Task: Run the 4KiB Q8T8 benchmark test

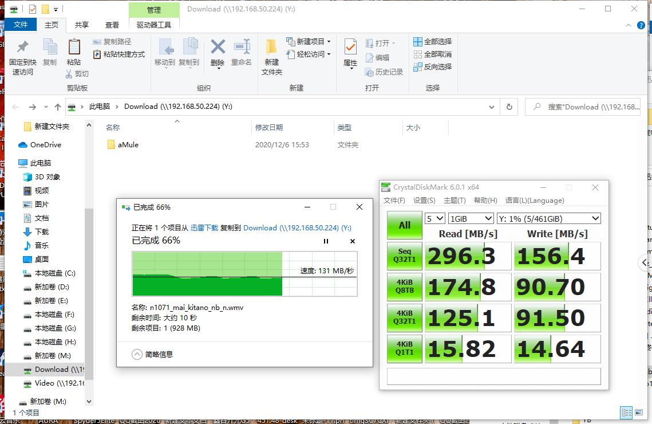Action: (x=404, y=287)
